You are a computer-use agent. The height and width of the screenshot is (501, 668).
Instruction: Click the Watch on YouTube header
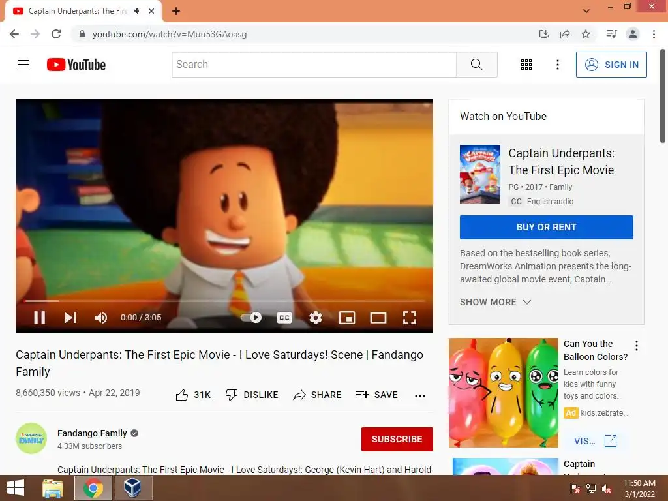tap(503, 116)
